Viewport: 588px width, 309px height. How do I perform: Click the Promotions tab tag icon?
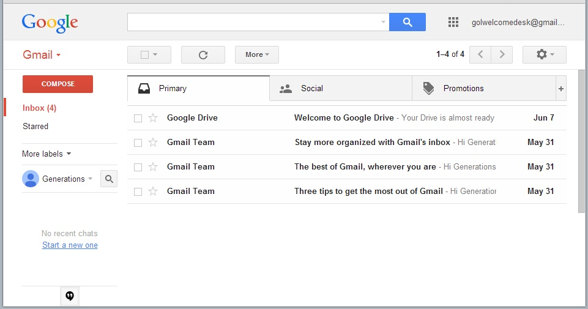(428, 89)
